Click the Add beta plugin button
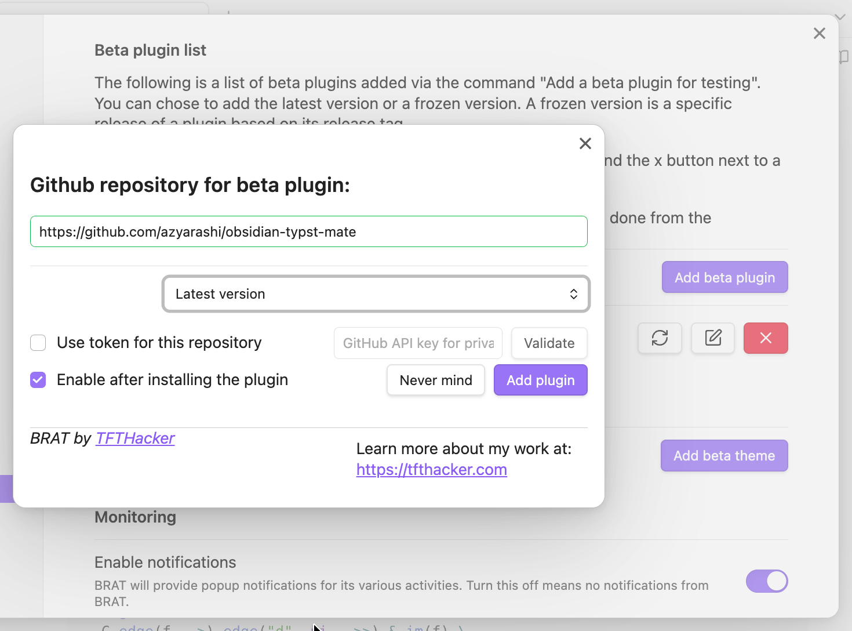852x631 pixels. [724, 277]
